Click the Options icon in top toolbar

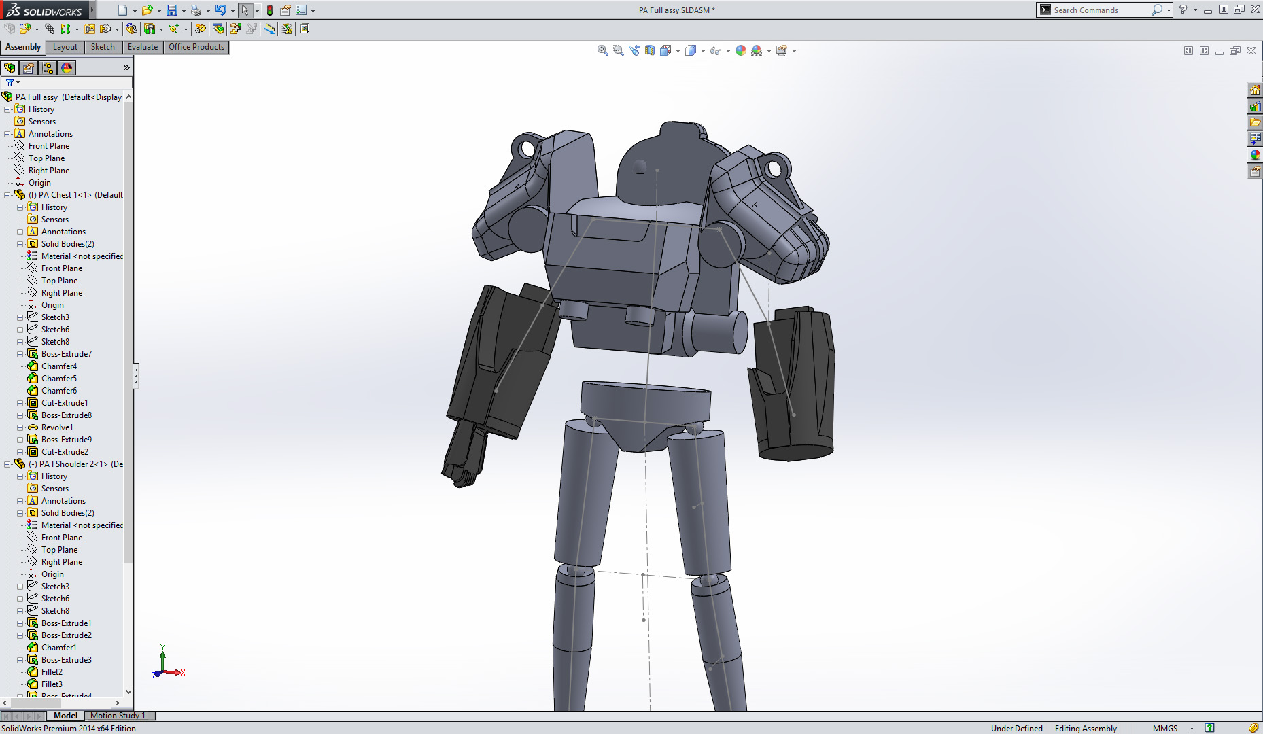(301, 10)
